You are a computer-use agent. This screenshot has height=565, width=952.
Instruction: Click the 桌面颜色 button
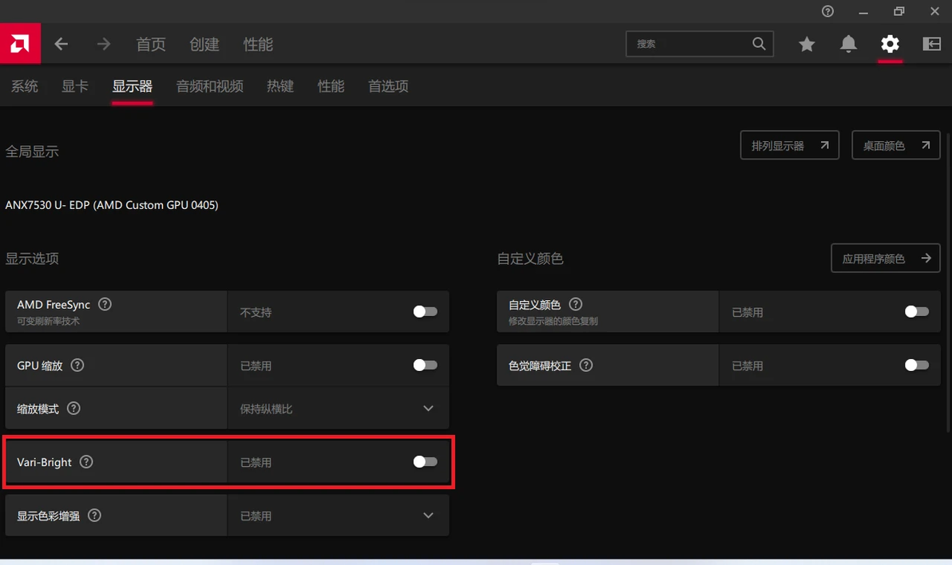(x=895, y=145)
